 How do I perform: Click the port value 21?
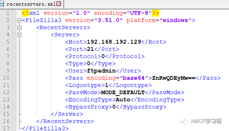pos(90,49)
